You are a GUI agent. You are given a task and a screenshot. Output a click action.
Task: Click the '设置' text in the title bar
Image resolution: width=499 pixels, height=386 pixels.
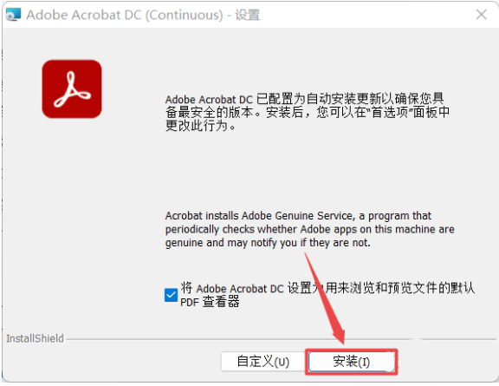(247, 15)
